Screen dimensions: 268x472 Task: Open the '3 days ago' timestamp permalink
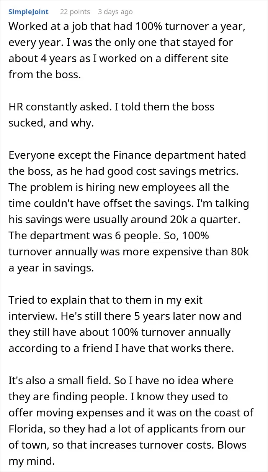point(115,12)
